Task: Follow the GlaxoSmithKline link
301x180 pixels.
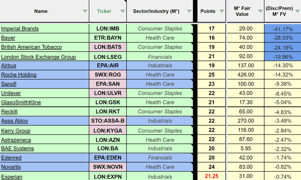Action: click(x=21, y=102)
